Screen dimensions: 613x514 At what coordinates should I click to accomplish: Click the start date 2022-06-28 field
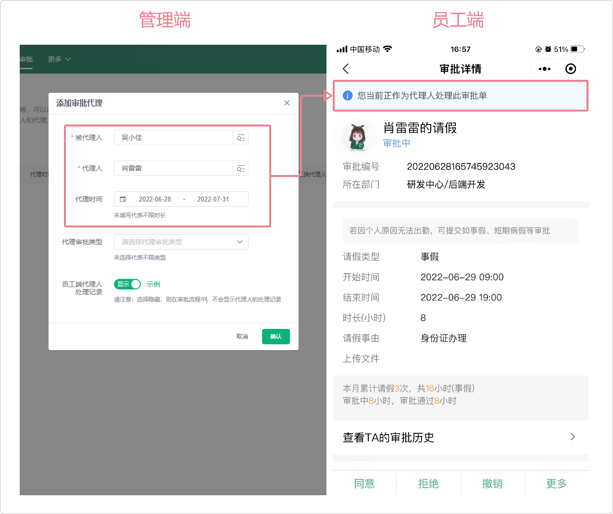pos(155,199)
